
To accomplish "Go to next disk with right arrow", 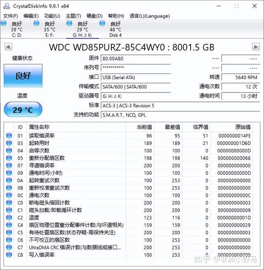I will (256, 47).
